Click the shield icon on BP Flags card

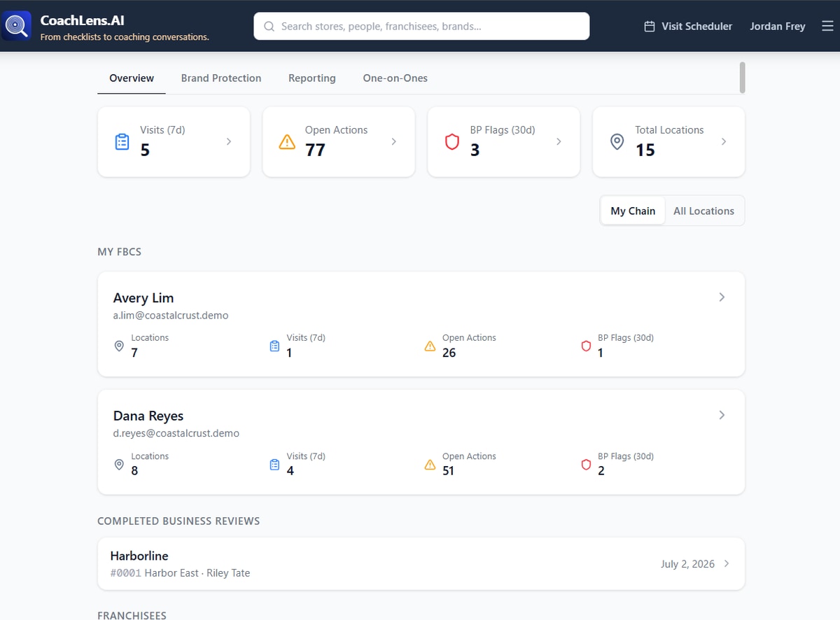452,142
